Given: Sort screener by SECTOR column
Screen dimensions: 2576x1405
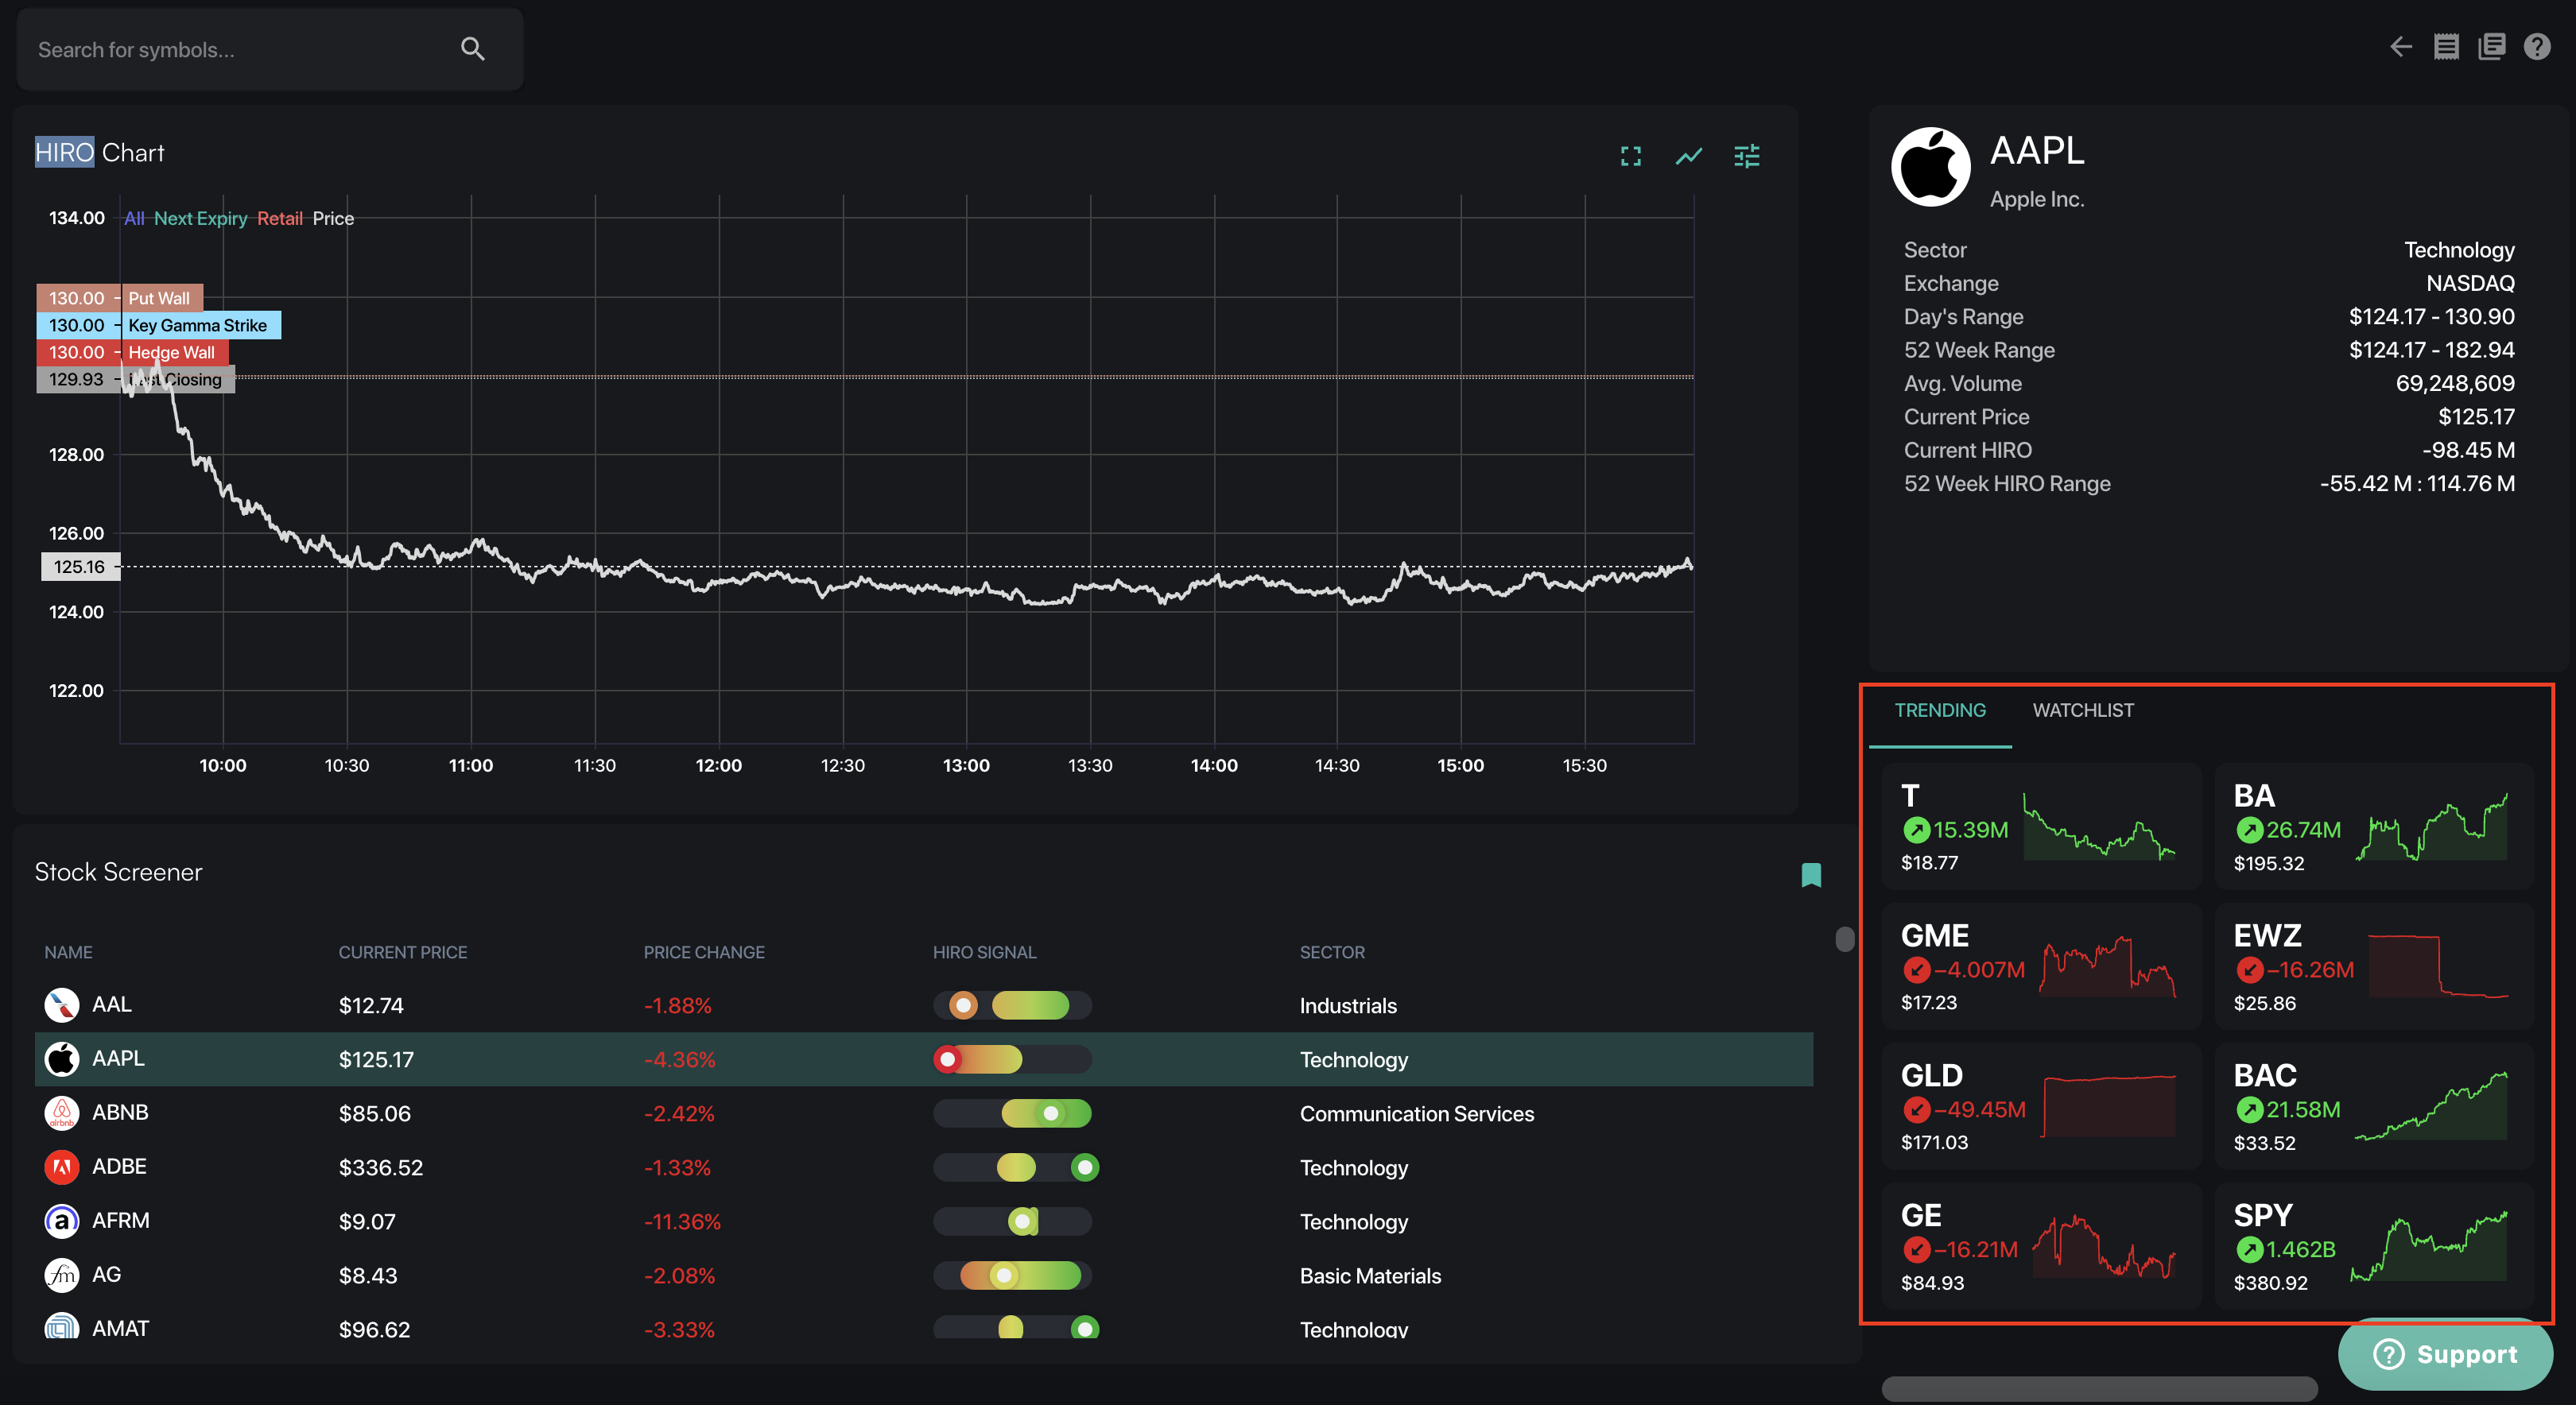Looking at the screenshot, I should (1332, 952).
